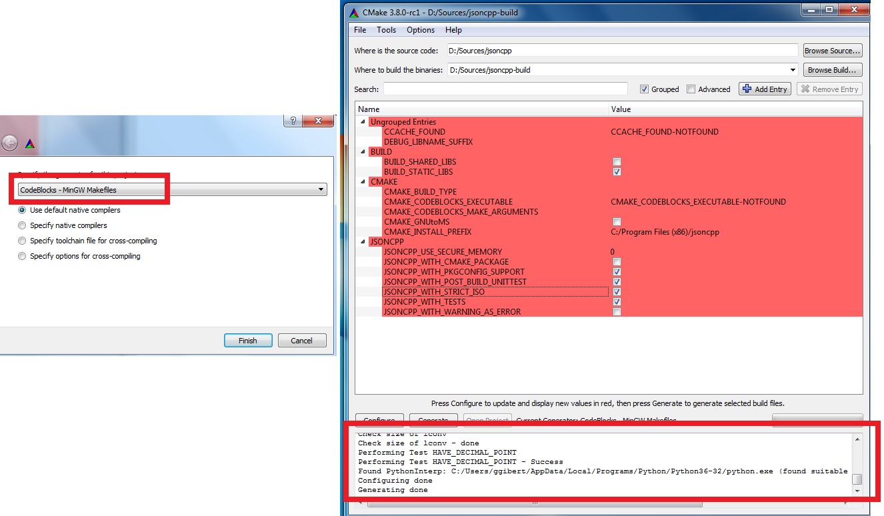884x516 pixels.
Task: Click the Search input field
Action: tap(505, 89)
